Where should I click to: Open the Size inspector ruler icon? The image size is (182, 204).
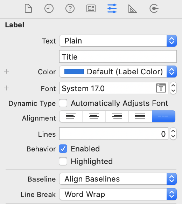133,9
